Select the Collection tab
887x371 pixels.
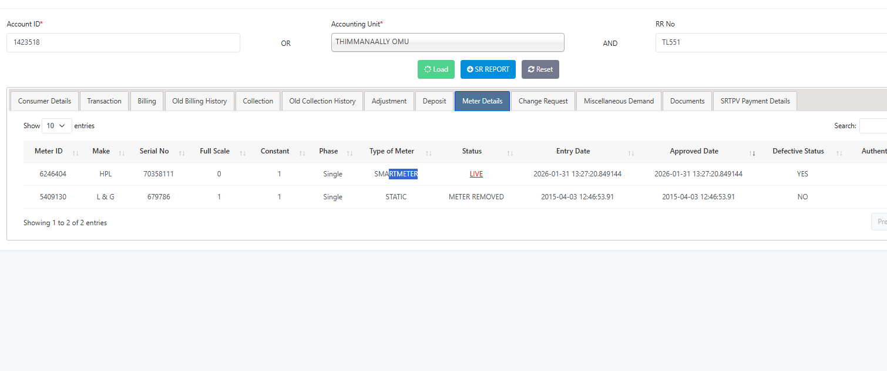click(258, 101)
